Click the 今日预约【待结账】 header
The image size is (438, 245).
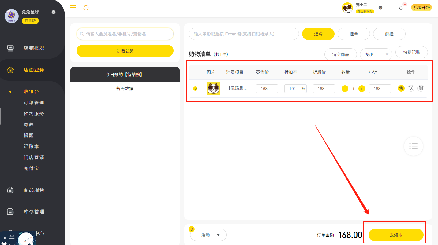[125, 75]
